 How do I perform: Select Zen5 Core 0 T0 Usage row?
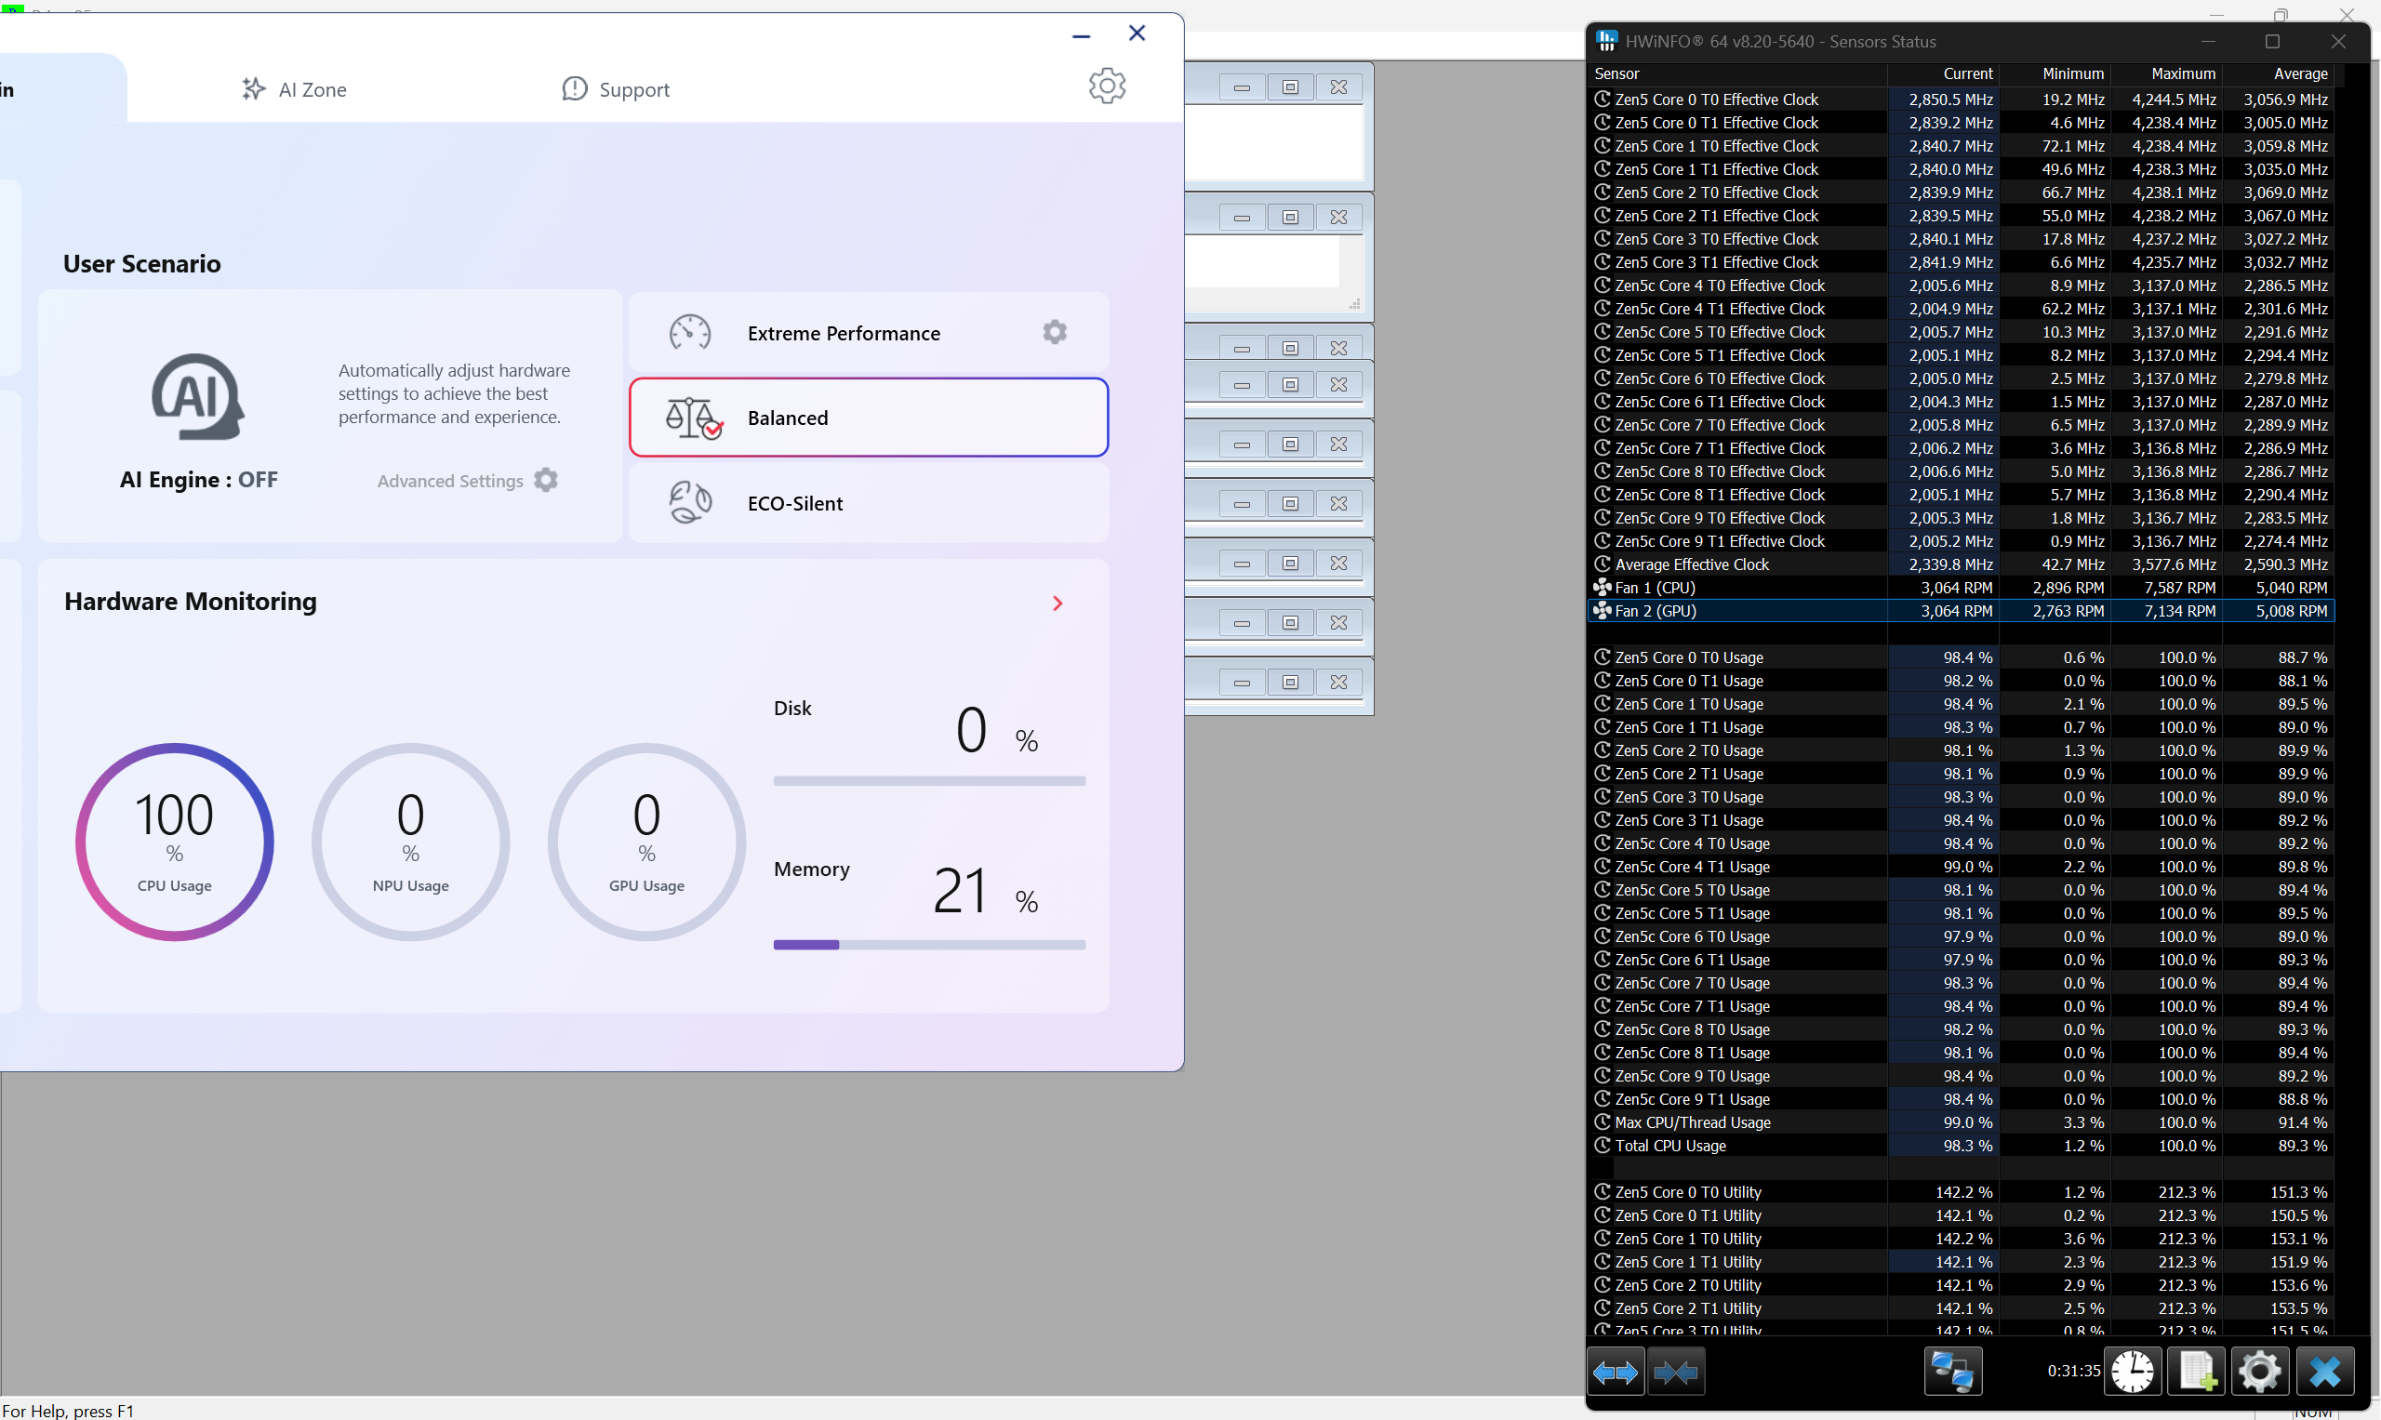1962,657
